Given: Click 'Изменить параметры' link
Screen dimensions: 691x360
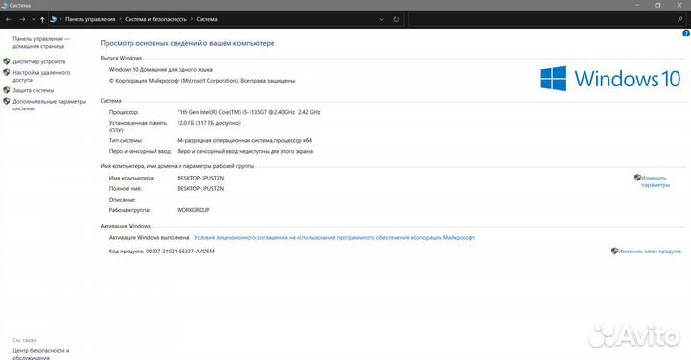Looking at the screenshot, I should coord(655,181).
